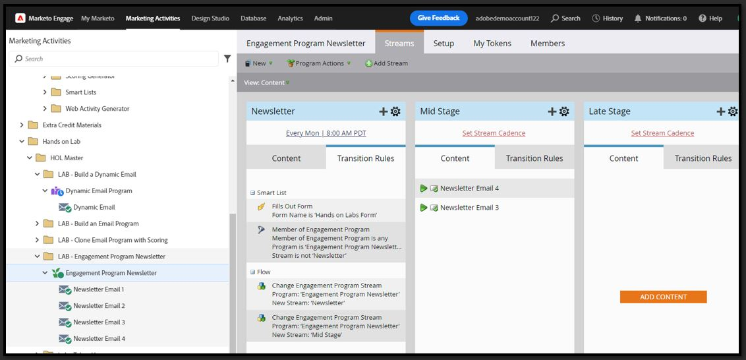Click the plus icon on Late Stage stream
Viewport: 746px width, 360px height.
[x=721, y=111]
